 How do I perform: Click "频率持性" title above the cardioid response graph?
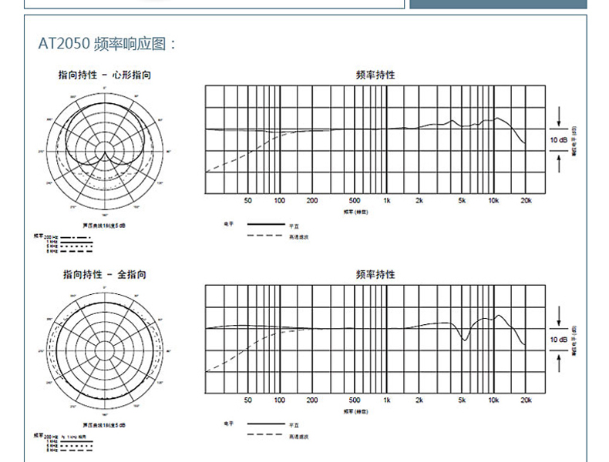click(375, 75)
